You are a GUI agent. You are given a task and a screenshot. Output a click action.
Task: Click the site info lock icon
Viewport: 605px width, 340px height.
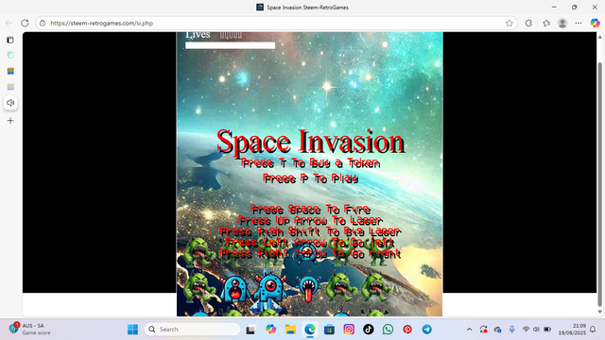43,23
